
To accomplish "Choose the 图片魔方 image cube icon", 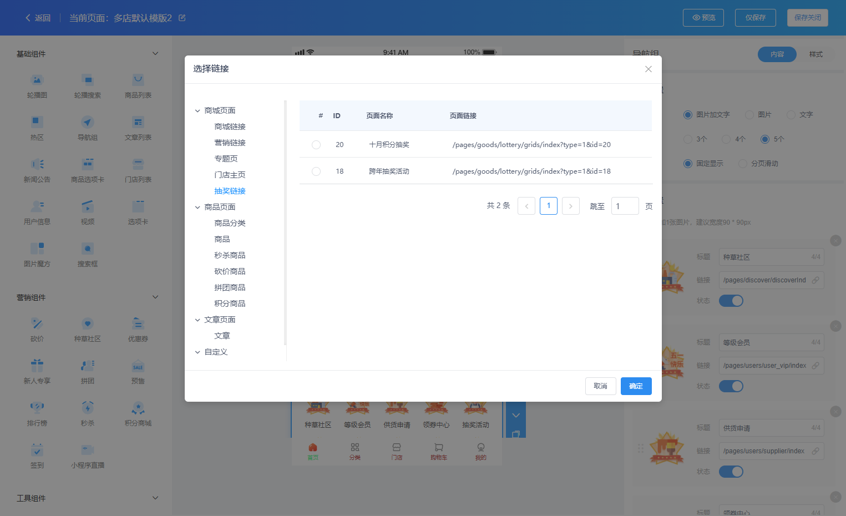I will [37, 249].
